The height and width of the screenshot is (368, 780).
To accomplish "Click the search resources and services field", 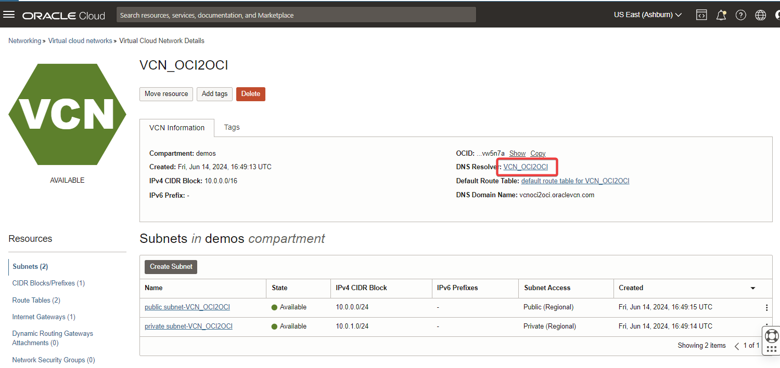I will tap(296, 15).
